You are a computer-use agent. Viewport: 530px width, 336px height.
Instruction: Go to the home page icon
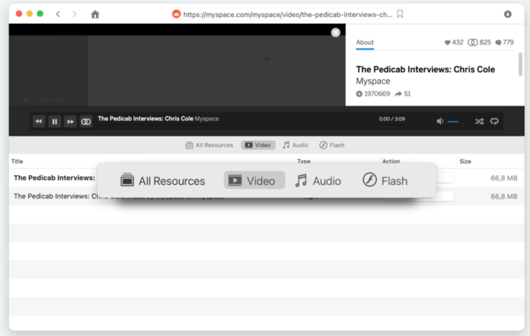click(x=95, y=14)
